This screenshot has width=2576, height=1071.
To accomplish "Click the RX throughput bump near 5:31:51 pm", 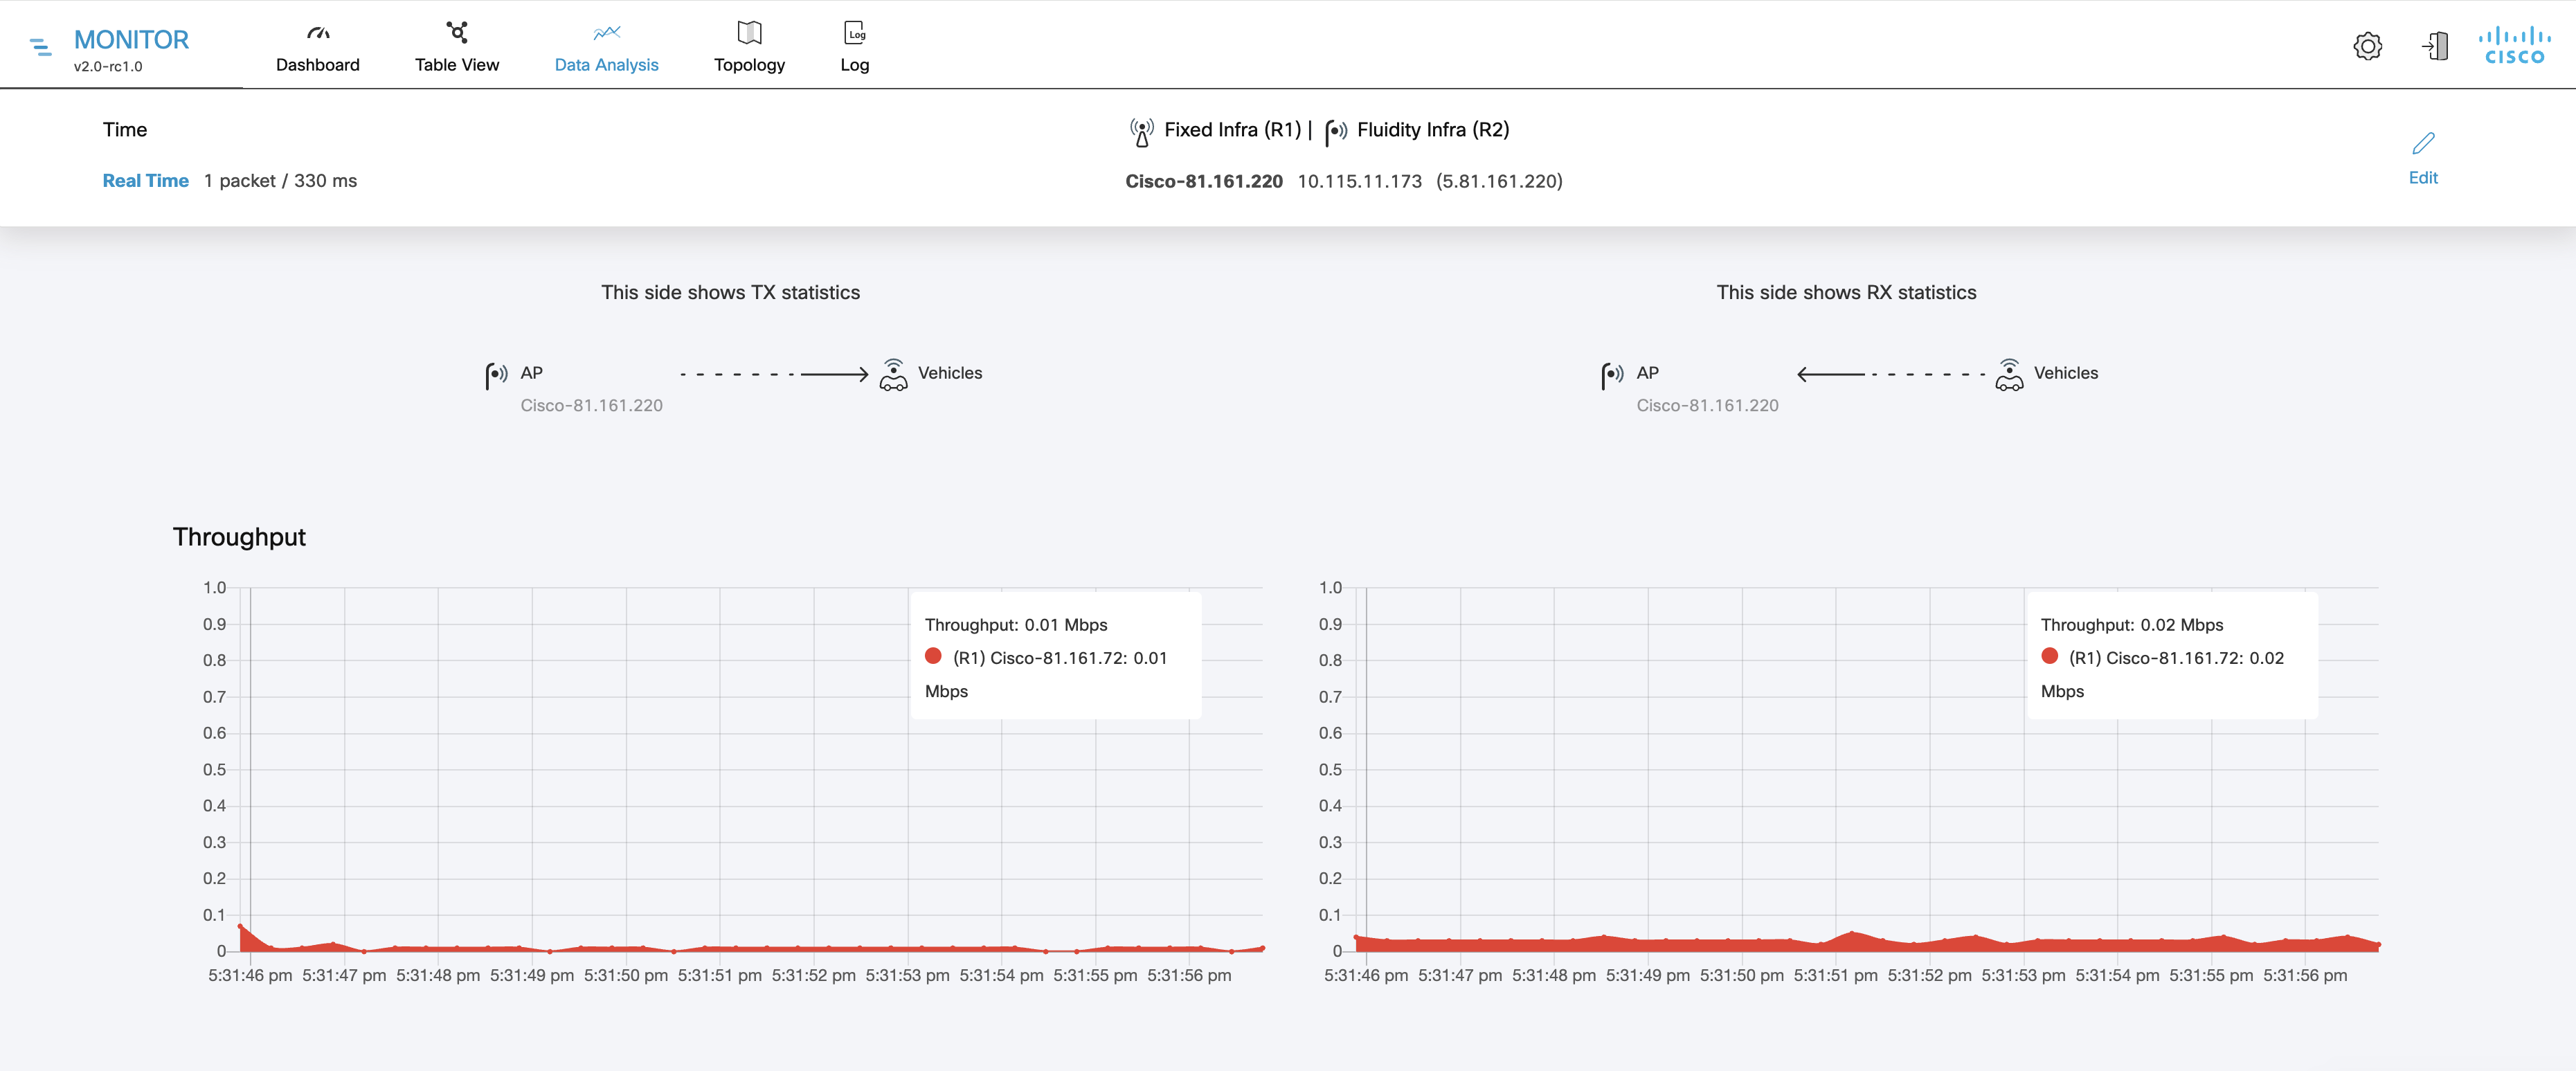I will coord(1852,933).
